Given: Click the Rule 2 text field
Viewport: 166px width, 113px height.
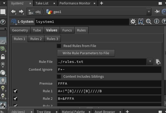Looking at the screenshot, I should (109, 99).
